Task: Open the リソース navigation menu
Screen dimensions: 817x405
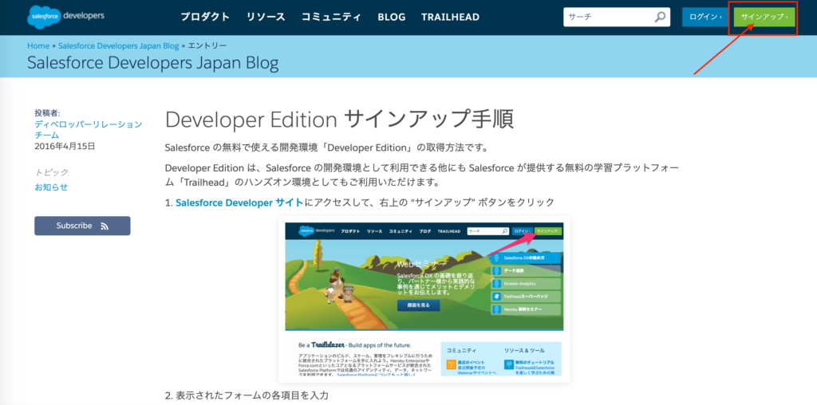Action: (266, 17)
